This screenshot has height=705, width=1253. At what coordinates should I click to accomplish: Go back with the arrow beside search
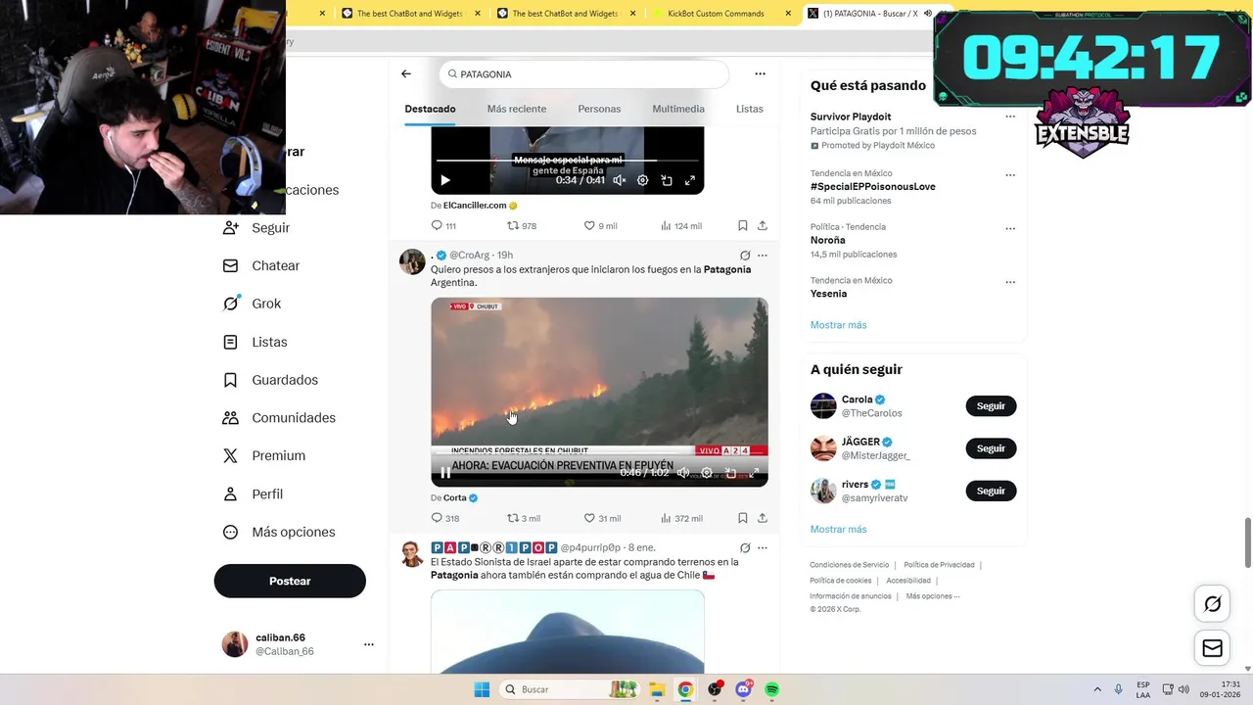tap(406, 73)
